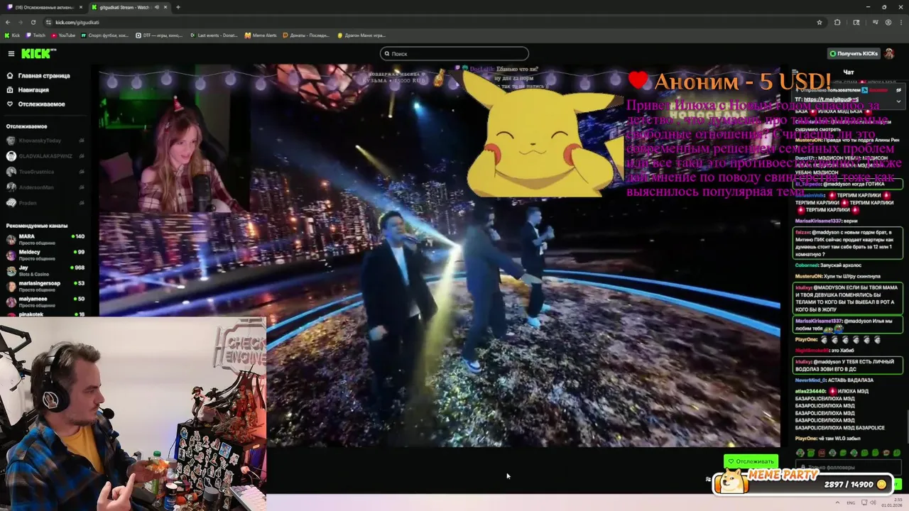
Task: Pick the first green emote above chat input
Action: point(800,453)
